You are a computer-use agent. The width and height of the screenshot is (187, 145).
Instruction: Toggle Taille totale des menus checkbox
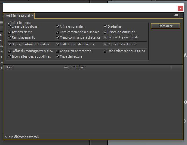tap(57, 44)
